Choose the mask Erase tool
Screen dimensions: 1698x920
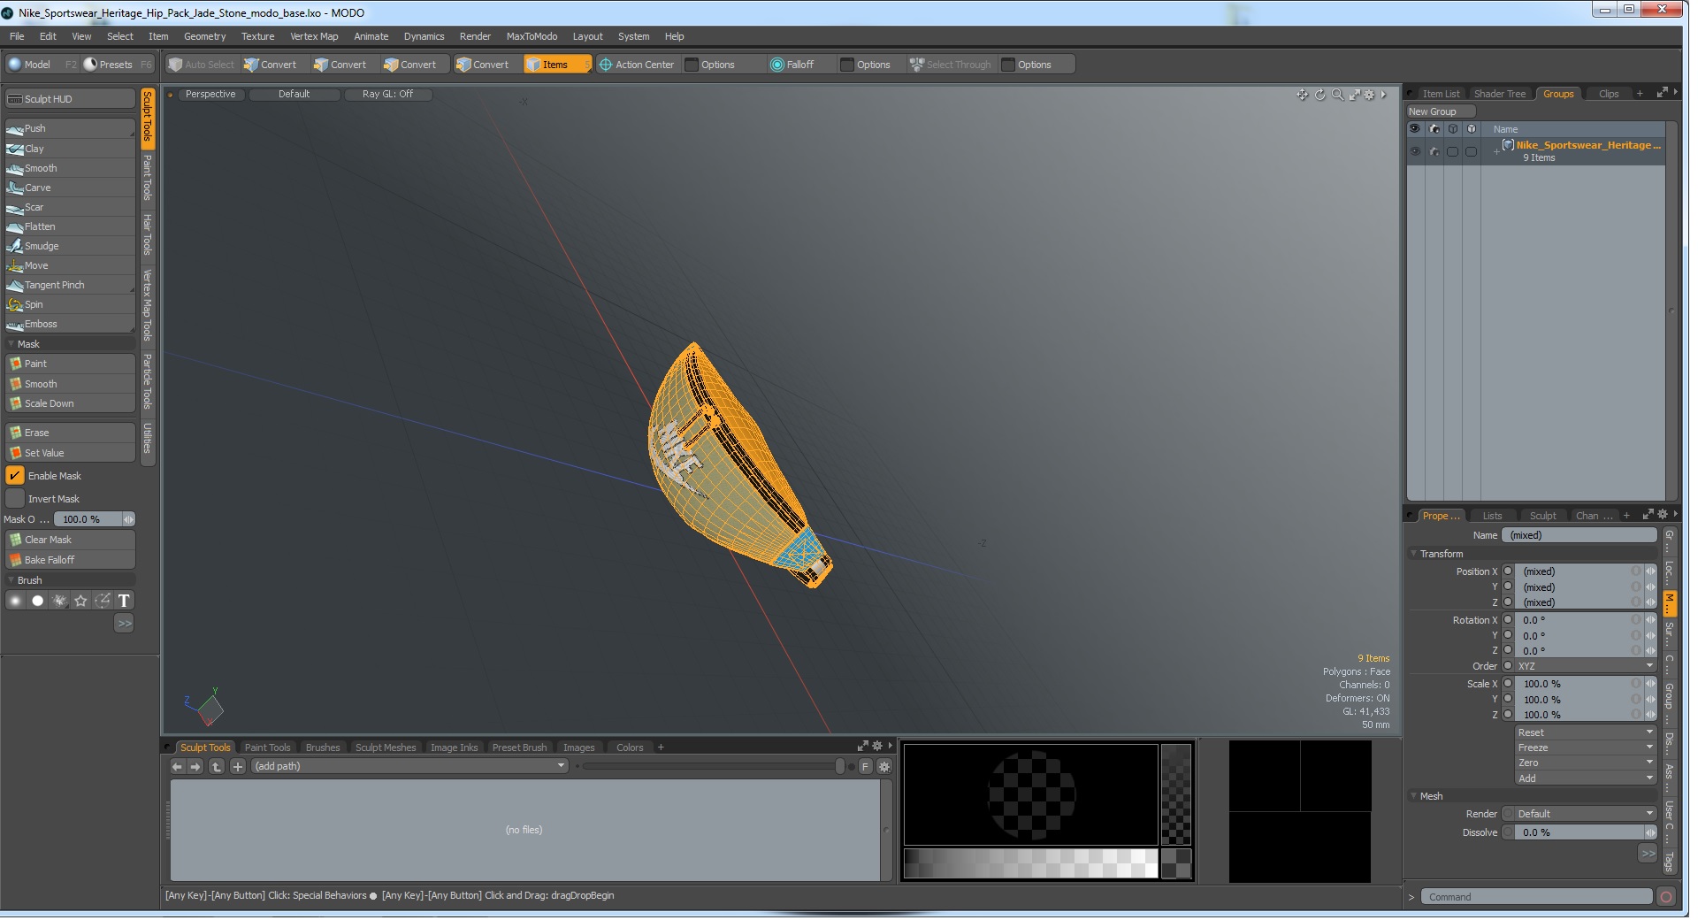(70, 433)
